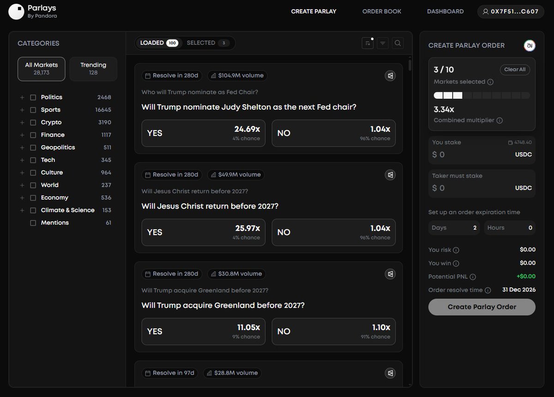Expand the Economy category
Viewport: 554px width, 397px height.
22,198
